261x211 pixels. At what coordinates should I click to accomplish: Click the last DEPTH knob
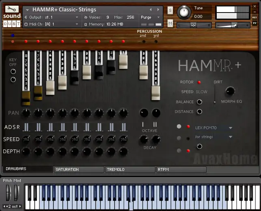123,151
